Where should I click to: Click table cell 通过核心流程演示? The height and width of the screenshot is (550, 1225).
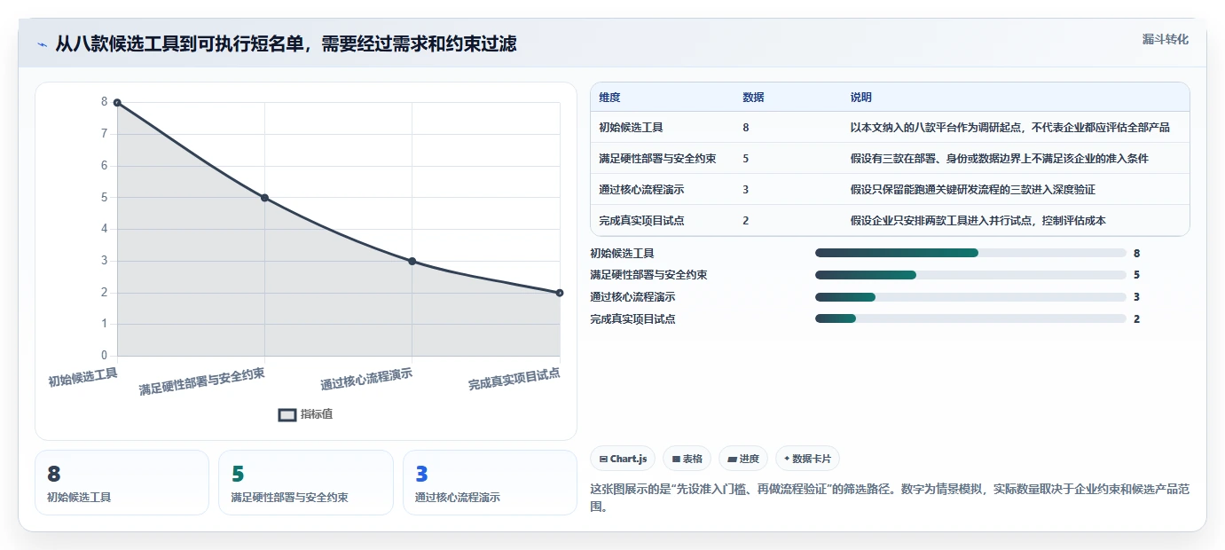pyautogui.click(x=641, y=190)
